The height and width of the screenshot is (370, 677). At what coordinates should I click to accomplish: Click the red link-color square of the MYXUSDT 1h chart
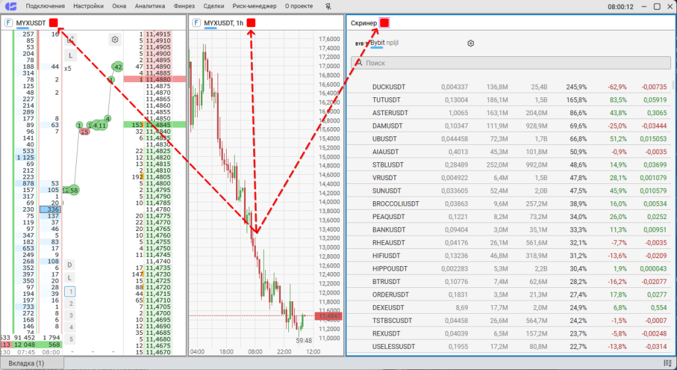tap(251, 23)
